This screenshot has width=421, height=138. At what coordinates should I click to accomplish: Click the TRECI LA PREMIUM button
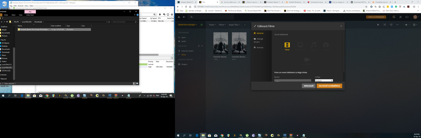[376, 17]
